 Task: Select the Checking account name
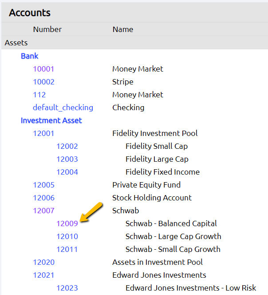tap(128, 108)
